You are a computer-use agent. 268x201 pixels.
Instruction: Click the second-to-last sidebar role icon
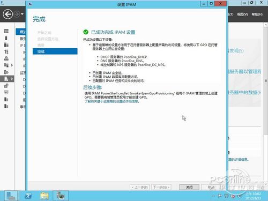(x=6, y=99)
